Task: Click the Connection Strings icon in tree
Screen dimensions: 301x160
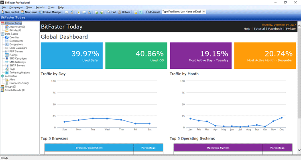Action: [x=7, y=83]
